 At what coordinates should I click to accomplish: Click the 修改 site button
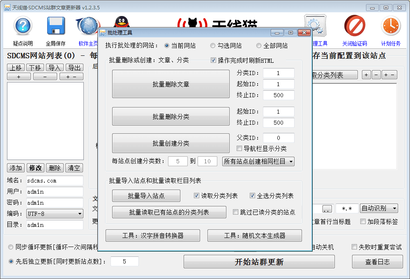click(x=35, y=168)
